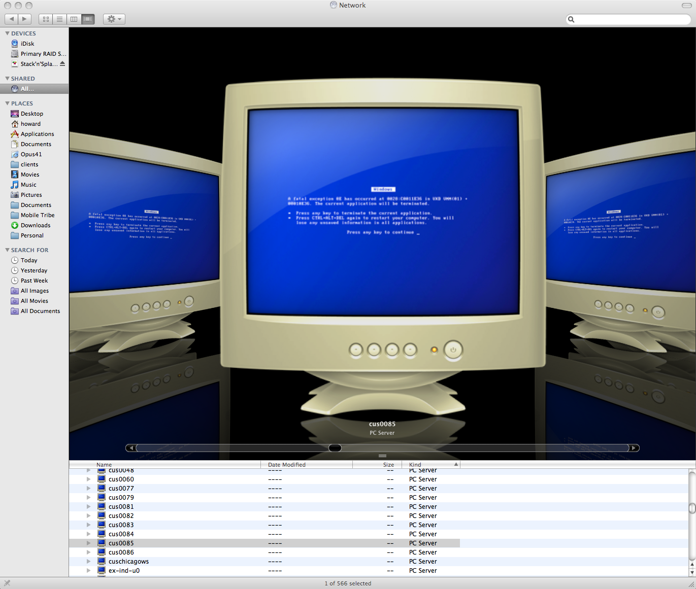
Task: Click the list vertical scrollbar thumb
Action: 692,508
